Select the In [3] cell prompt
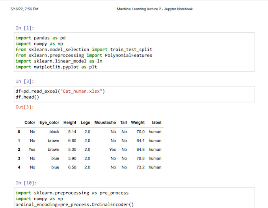The height and width of the screenshot is (208, 268). point(24,81)
